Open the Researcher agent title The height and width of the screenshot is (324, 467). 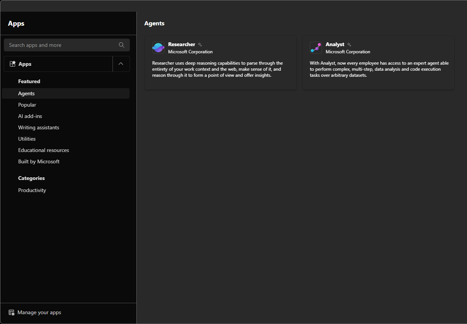tap(181, 44)
